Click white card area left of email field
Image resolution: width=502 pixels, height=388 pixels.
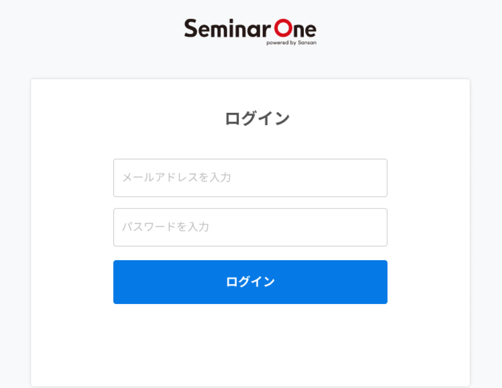coord(72,178)
